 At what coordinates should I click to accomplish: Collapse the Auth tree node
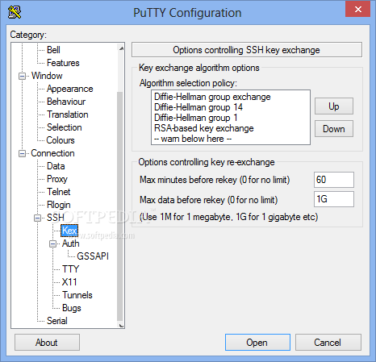(x=52, y=243)
